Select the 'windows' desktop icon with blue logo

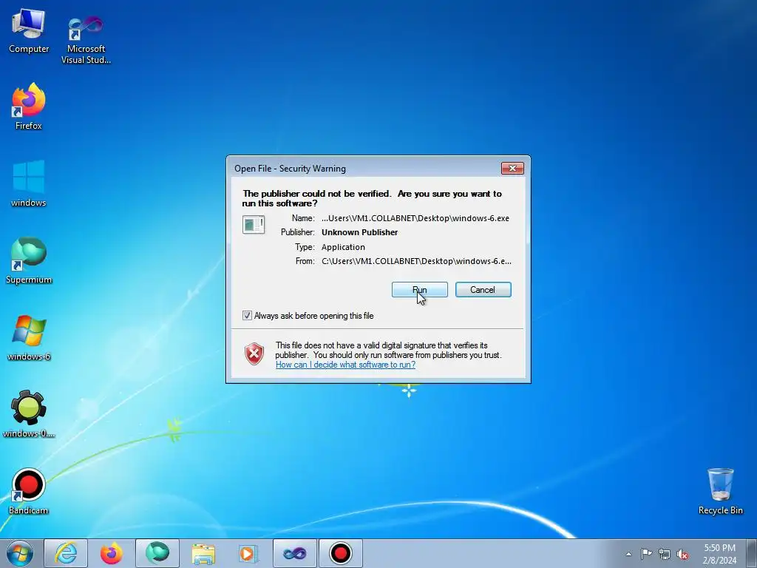[29, 183]
